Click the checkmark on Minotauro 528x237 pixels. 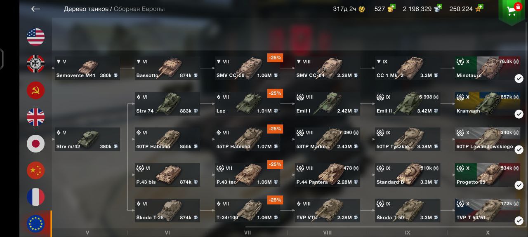click(519, 79)
